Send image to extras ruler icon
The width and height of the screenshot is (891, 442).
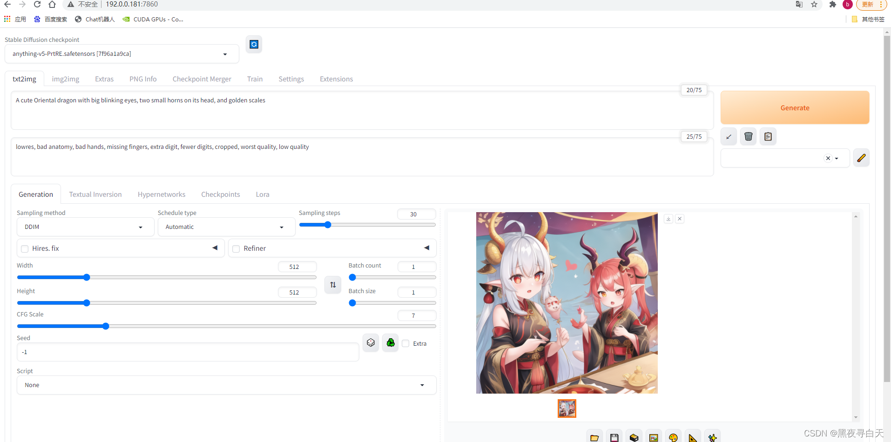(693, 437)
